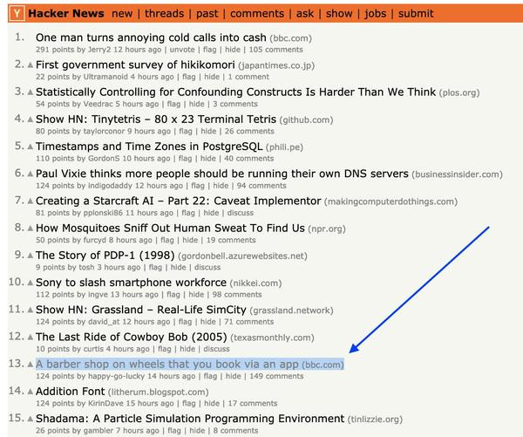
Task: Open user Ultramanoid's profile
Action: click(105, 77)
